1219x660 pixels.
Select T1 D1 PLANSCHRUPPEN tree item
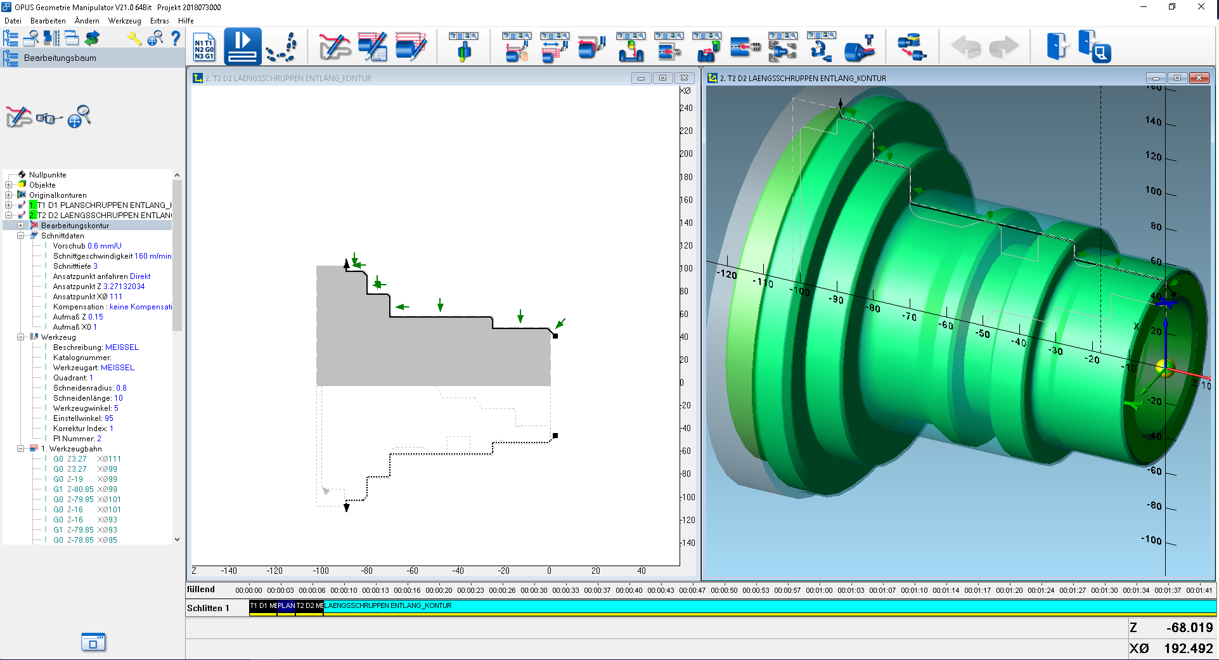101,205
